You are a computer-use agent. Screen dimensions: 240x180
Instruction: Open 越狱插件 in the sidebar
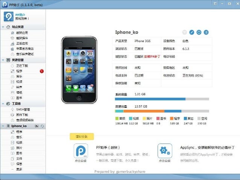tap(22, 38)
